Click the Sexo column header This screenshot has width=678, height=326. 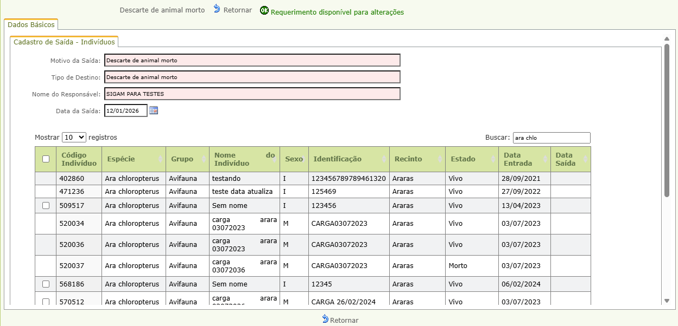294,159
